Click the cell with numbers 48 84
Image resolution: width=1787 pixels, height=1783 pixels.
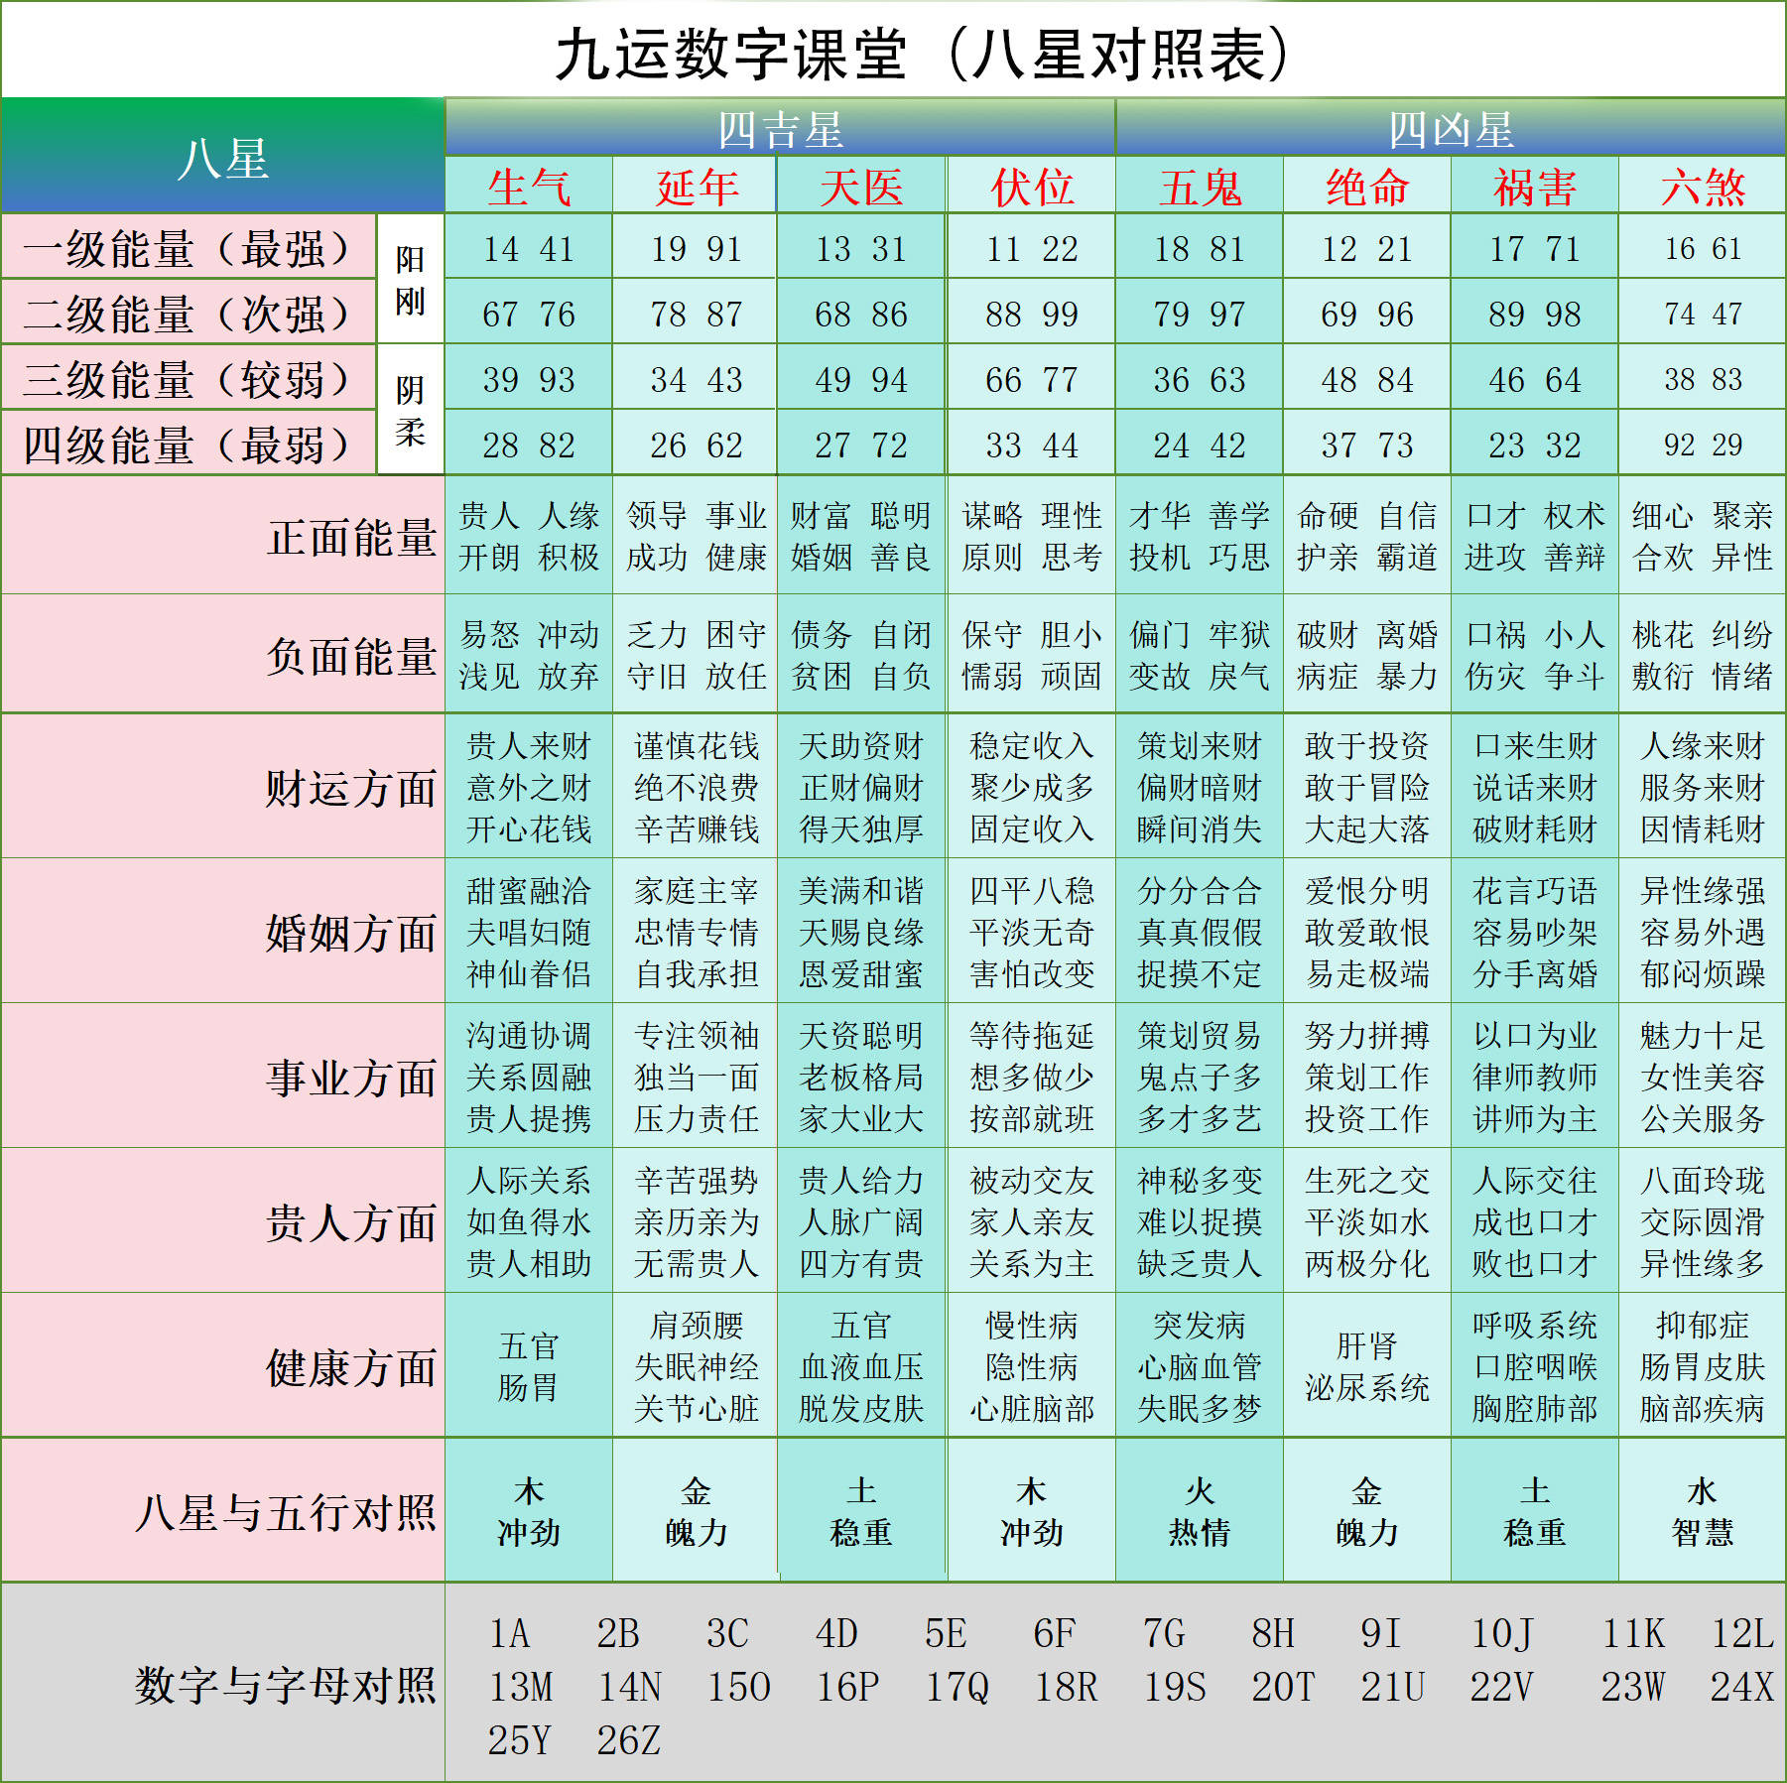[1367, 378]
